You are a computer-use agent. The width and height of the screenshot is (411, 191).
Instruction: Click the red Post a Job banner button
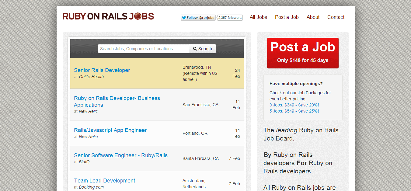pyautogui.click(x=303, y=53)
